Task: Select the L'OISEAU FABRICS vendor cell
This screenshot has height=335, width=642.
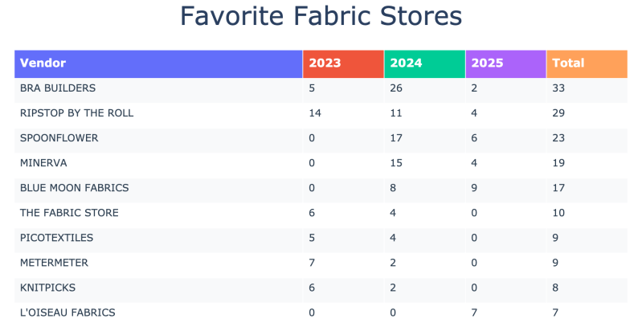Action: click(67, 313)
